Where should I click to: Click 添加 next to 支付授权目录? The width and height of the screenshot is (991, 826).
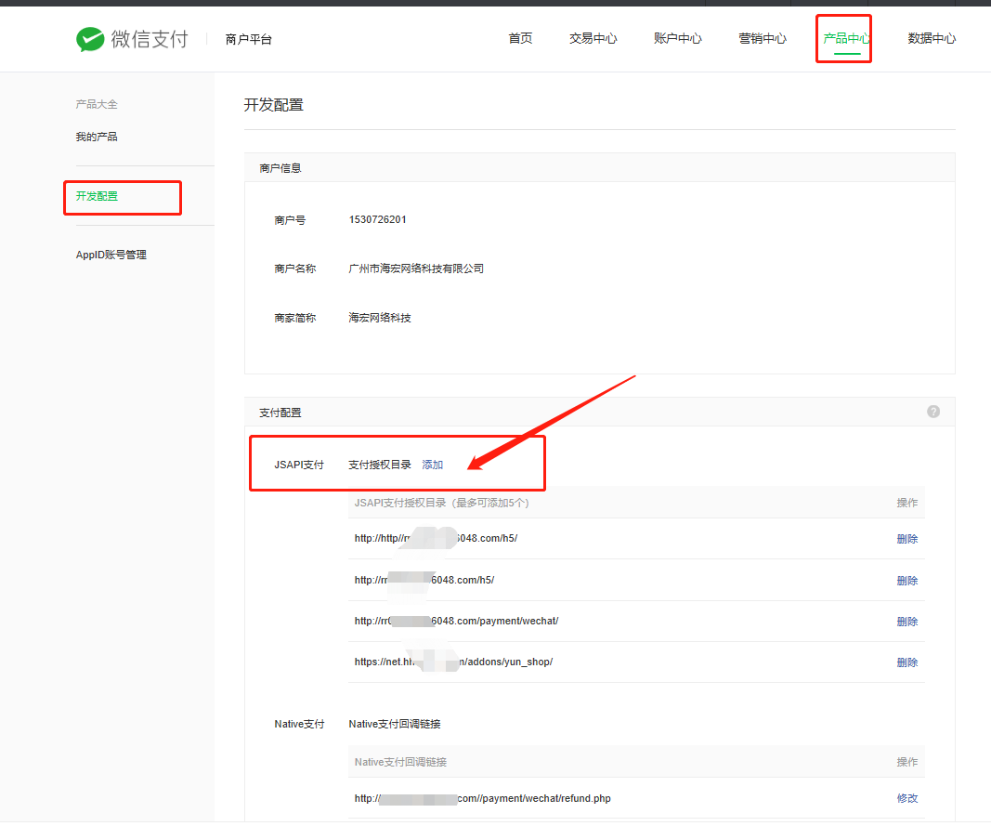(x=432, y=465)
